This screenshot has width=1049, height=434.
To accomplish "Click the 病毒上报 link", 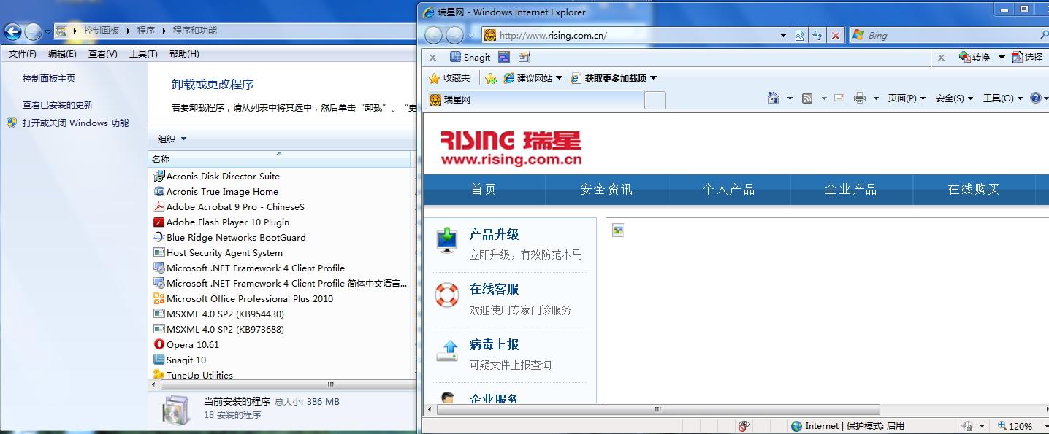I will click(x=494, y=344).
